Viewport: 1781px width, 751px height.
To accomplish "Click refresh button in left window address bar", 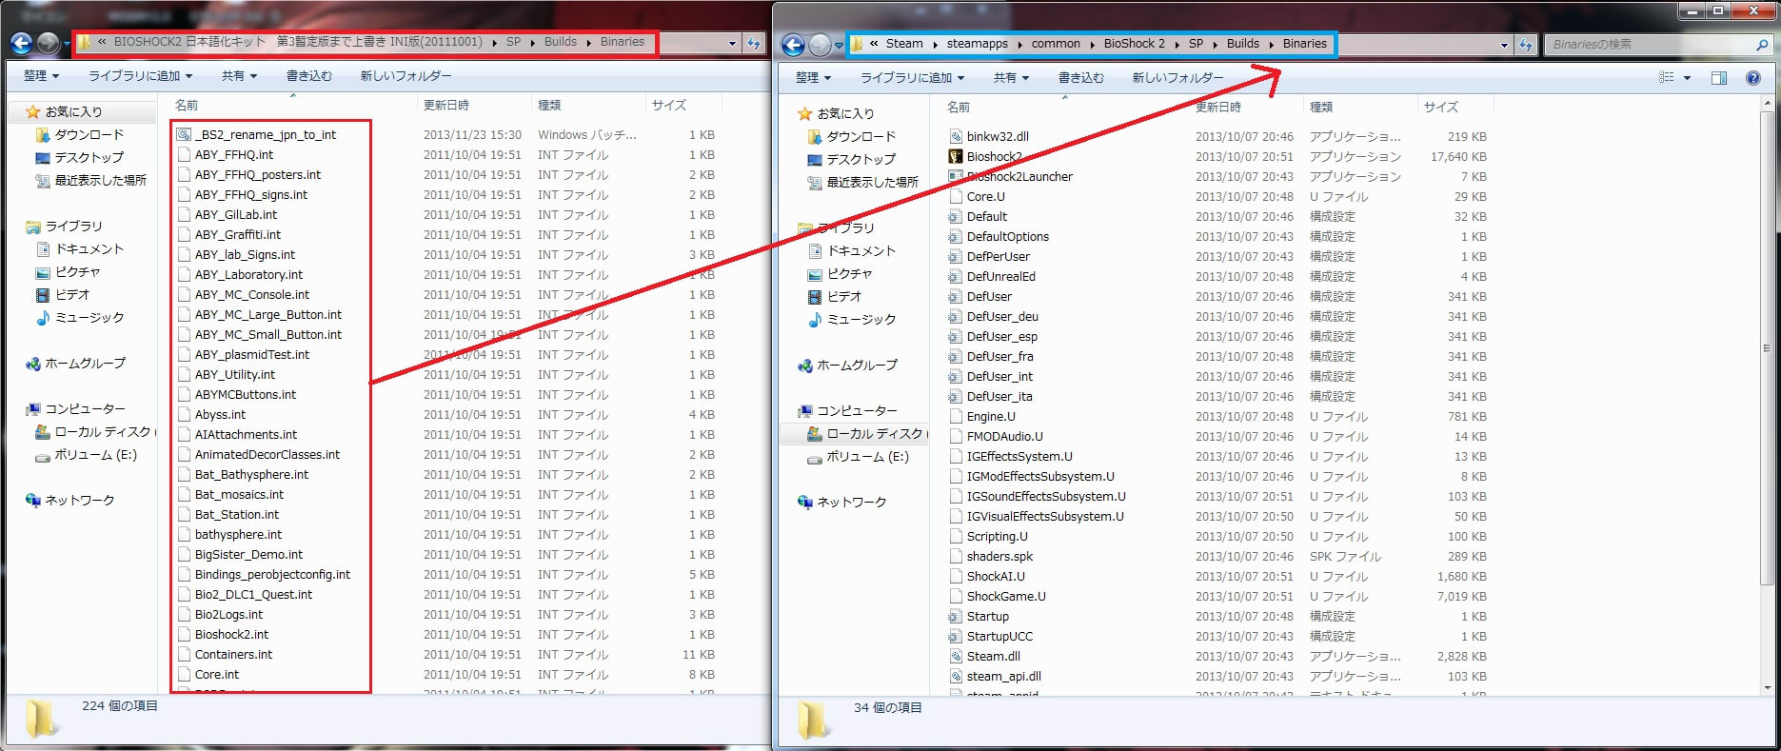I will pos(754,43).
